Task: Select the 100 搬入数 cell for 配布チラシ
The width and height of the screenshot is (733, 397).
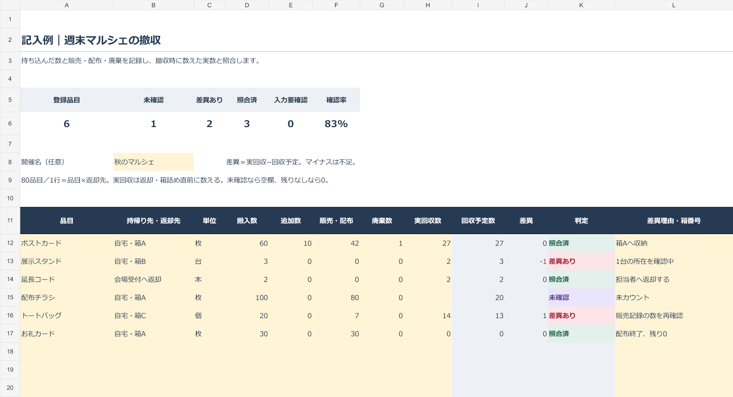Action: coord(247,298)
